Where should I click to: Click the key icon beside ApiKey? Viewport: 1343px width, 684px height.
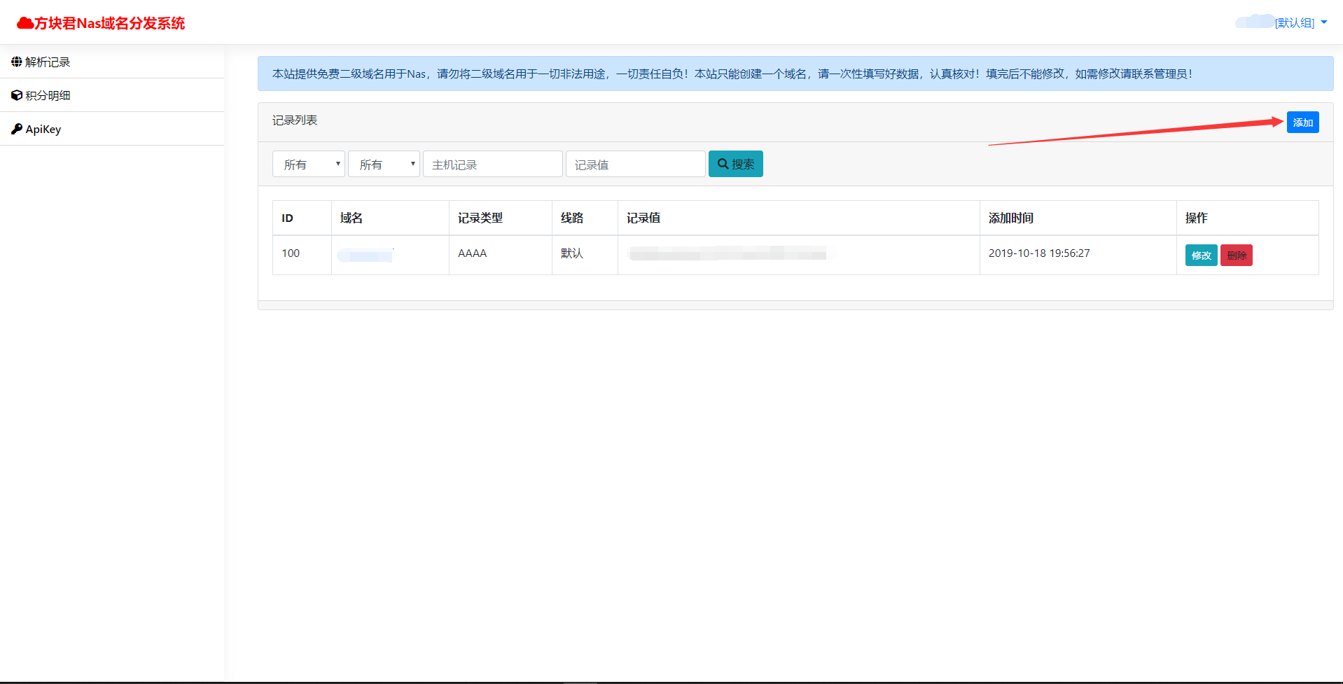[17, 129]
